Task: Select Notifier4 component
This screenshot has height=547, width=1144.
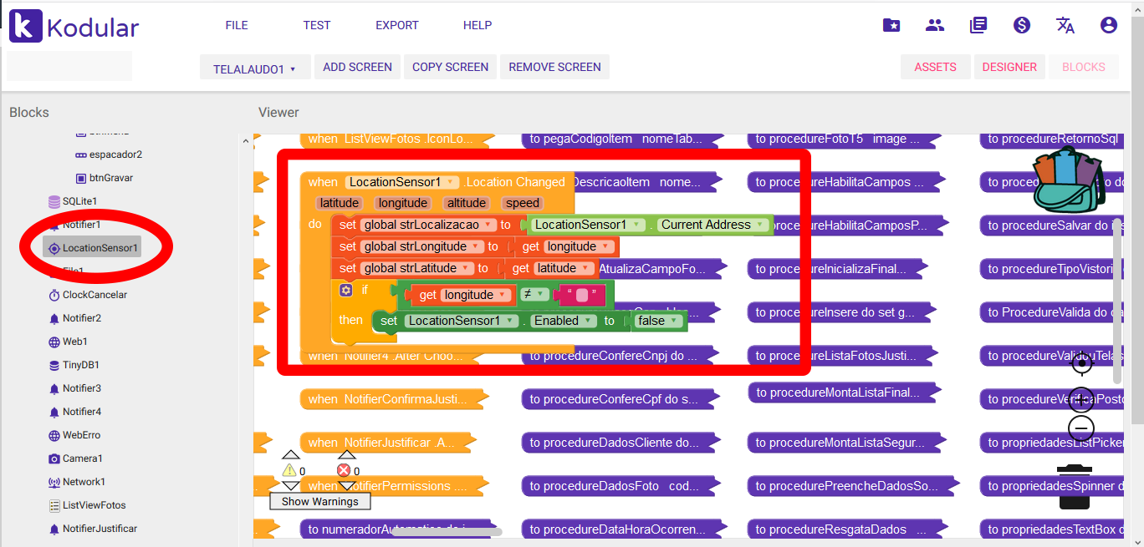Action: click(x=74, y=412)
